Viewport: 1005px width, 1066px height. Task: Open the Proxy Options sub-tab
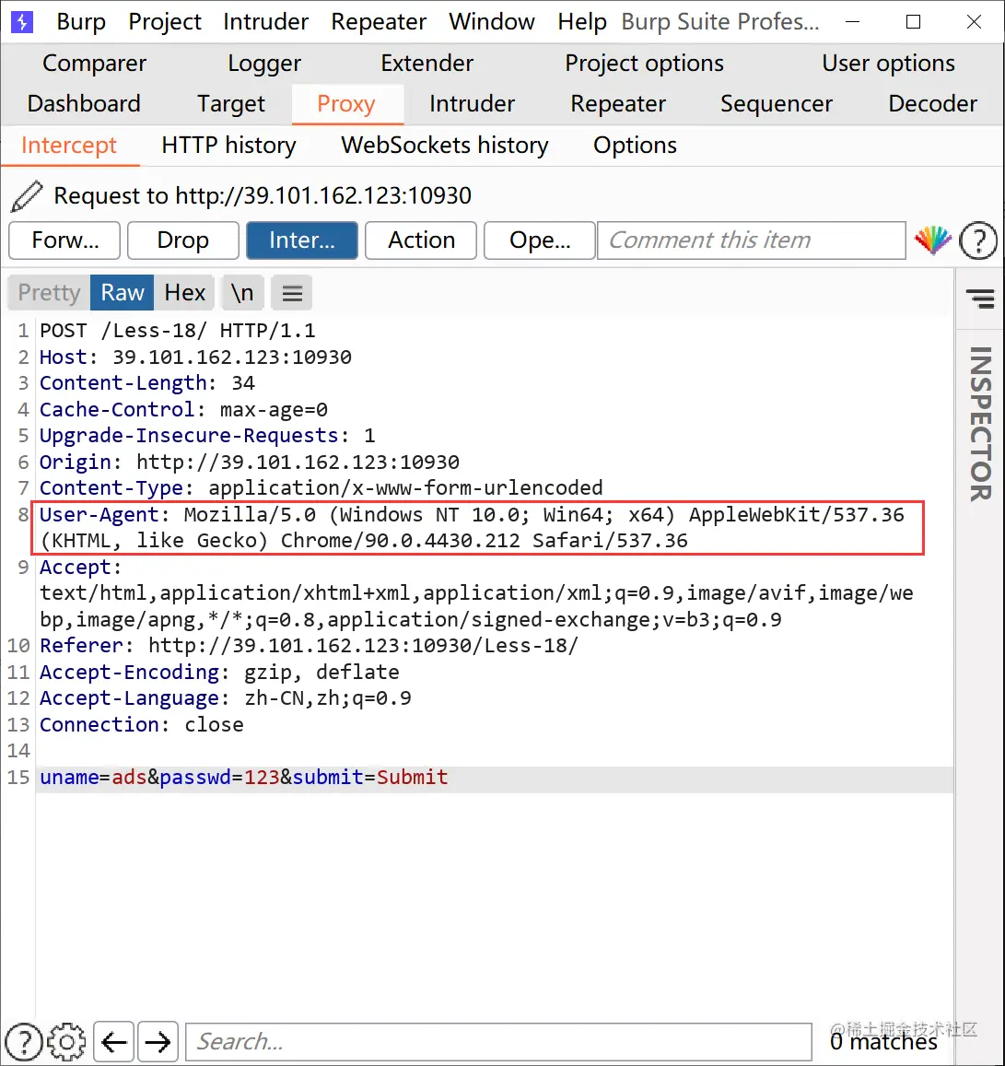click(635, 146)
